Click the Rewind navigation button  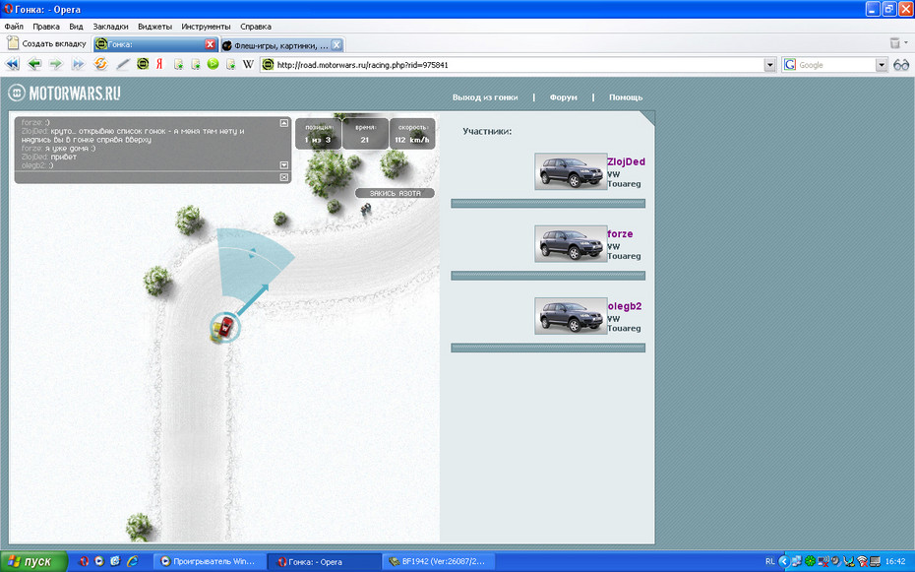pyautogui.click(x=13, y=65)
